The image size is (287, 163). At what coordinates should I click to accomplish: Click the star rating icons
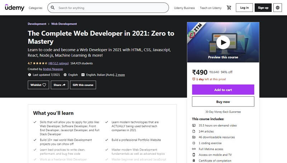click(x=40, y=63)
